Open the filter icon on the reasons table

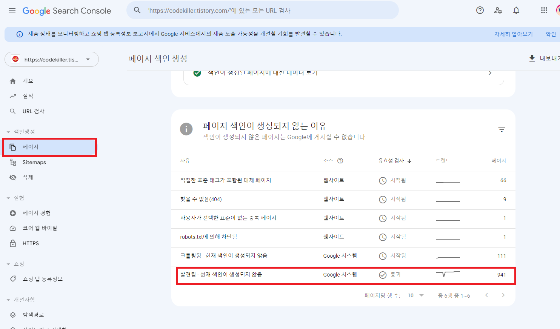click(x=502, y=129)
